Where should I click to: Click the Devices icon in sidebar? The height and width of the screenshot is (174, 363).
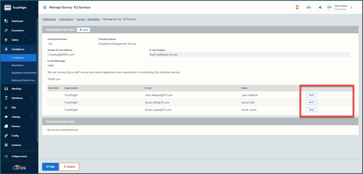[6, 126]
